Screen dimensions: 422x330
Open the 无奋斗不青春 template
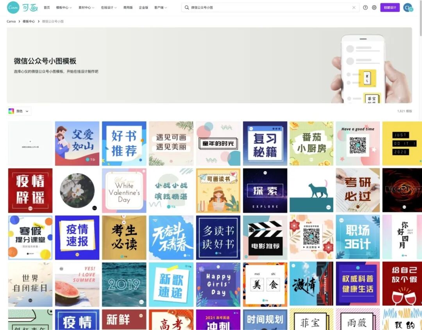tap(171, 238)
